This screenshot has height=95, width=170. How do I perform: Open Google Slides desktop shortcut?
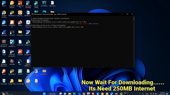pos(12,82)
